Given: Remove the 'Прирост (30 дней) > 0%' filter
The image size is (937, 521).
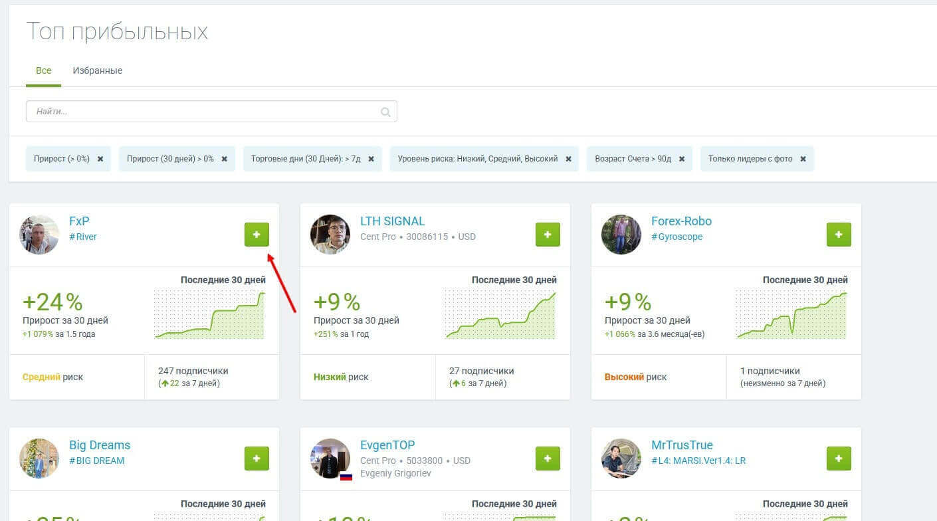Looking at the screenshot, I should (x=225, y=159).
